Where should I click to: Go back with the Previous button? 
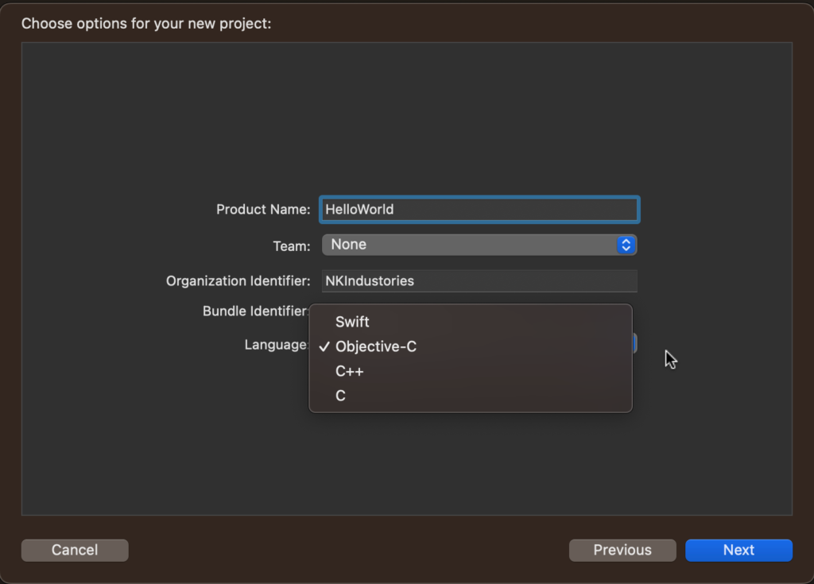pyautogui.click(x=622, y=551)
